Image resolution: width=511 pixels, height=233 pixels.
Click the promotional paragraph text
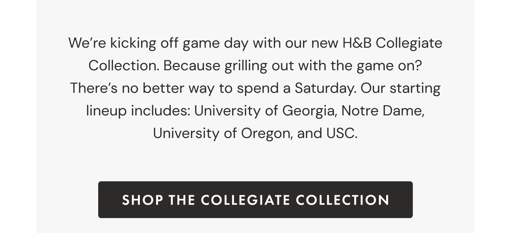(255, 87)
